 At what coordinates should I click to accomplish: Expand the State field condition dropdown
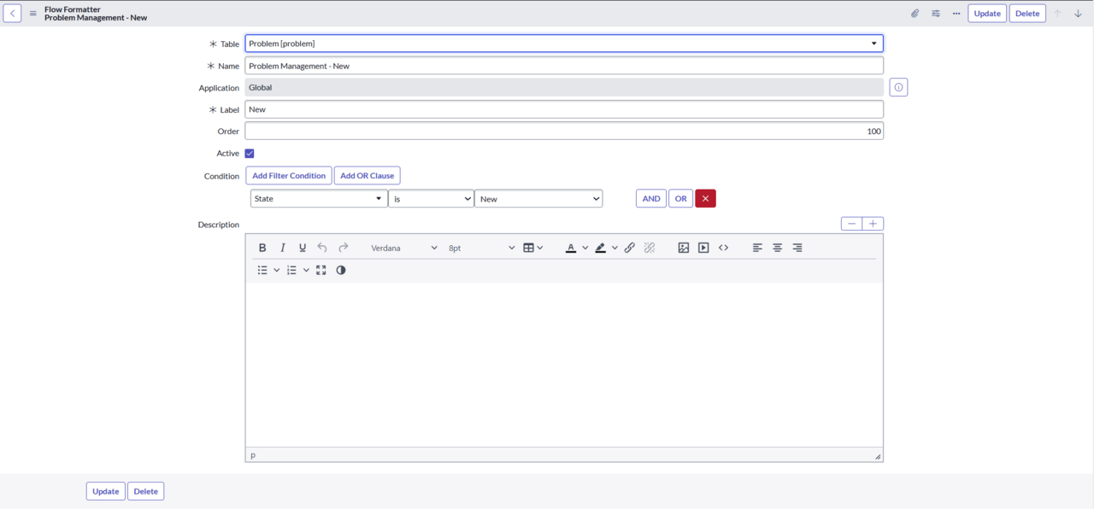318,199
